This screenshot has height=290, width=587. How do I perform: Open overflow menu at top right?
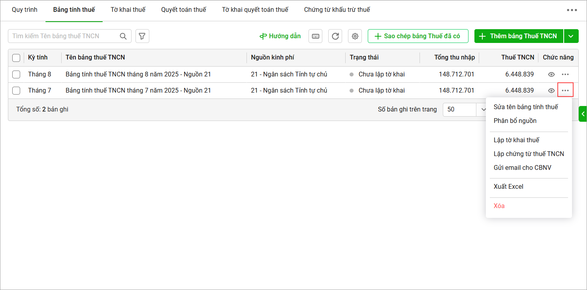[572, 10]
